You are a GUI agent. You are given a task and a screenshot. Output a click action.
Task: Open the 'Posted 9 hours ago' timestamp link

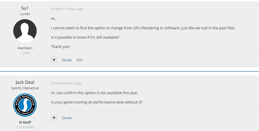(66, 83)
